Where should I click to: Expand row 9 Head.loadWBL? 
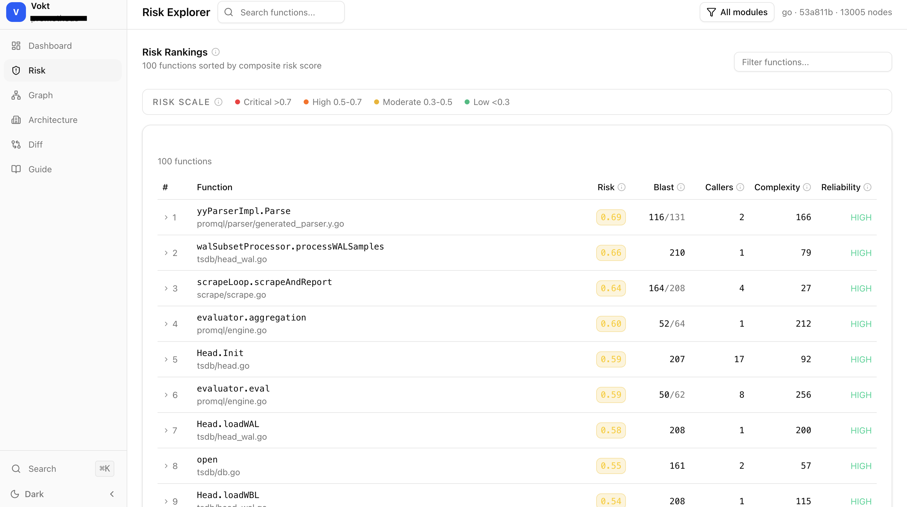[166, 502]
